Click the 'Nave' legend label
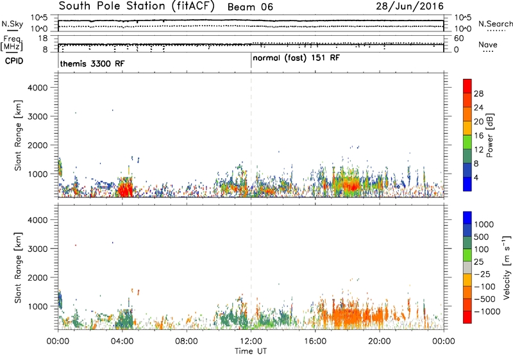Viewport: 513px width, 355px height. pos(488,45)
